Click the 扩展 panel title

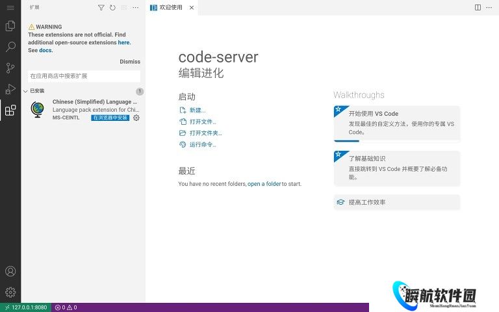point(34,7)
